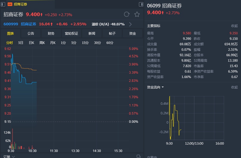This screenshot has height=158, width=241.
Task: Click the 每股收益 value 0.61
Action: 188,71
